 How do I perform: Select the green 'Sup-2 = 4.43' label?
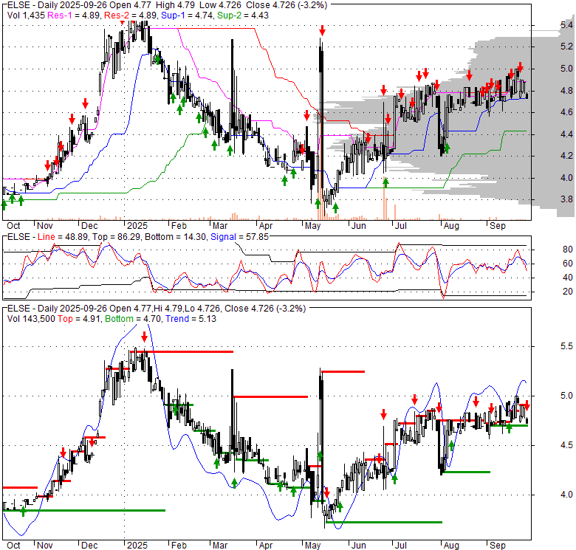point(243,16)
